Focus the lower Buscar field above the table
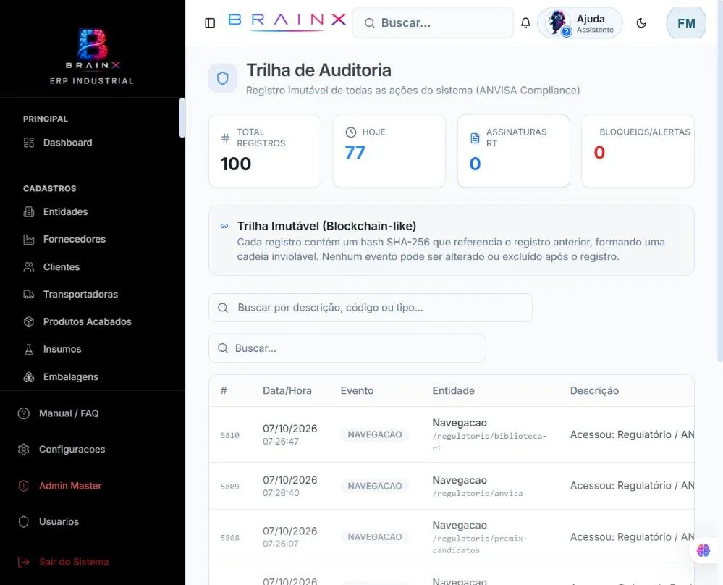Viewport: 723px width, 585px height. 347,348
